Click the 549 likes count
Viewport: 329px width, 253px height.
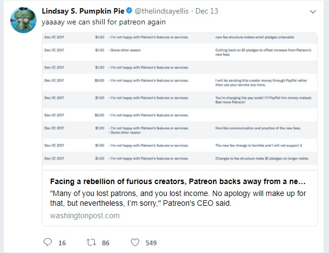151,243
